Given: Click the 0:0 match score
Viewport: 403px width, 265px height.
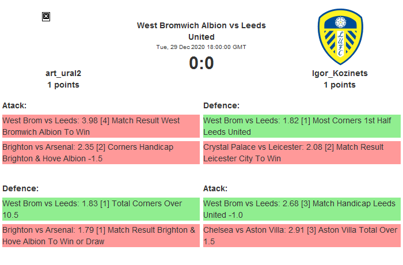Looking at the screenshot, I should [x=201, y=63].
